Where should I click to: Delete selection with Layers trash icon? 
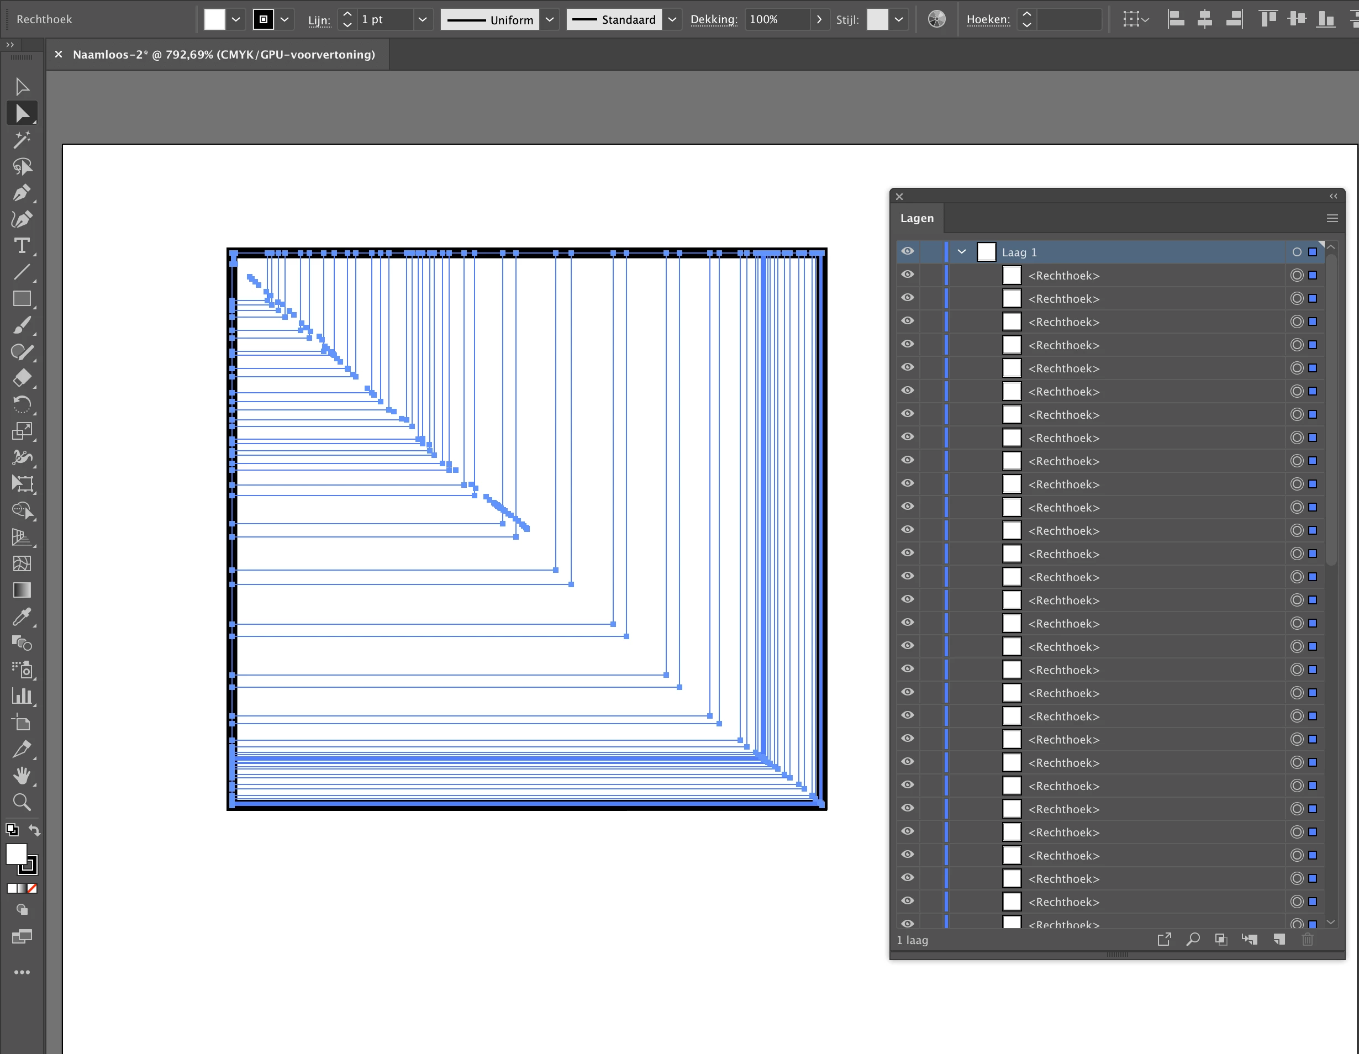click(1308, 940)
